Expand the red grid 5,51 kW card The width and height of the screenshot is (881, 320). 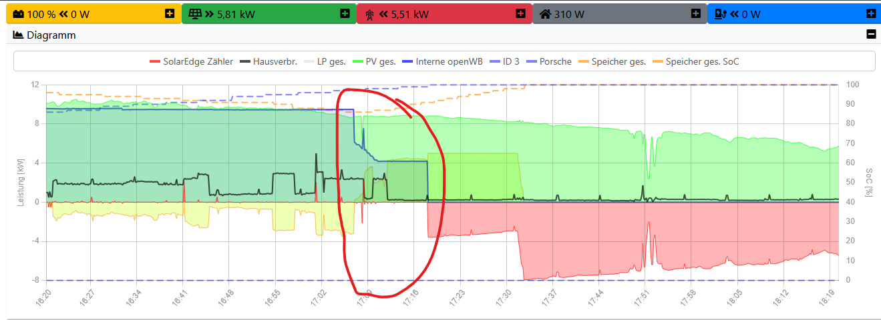coord(520,13)
